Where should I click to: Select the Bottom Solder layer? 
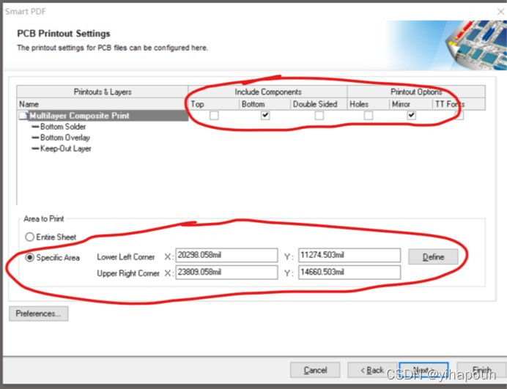(x=63, y=127)
